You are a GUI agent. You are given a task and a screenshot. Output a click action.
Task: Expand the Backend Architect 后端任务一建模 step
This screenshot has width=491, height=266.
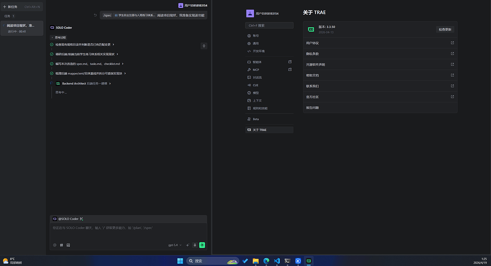tap(83, 83)
